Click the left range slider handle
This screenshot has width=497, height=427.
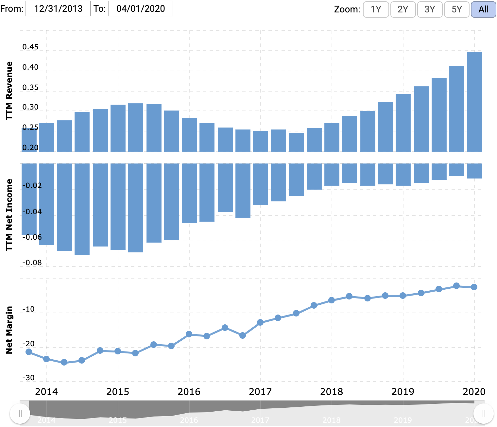tap(20, 414)
